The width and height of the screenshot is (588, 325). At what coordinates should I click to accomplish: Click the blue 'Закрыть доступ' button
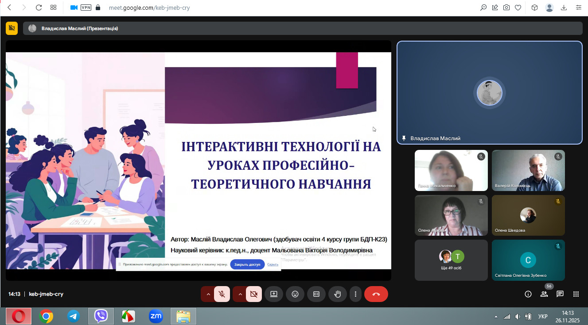(x=247, y=264)
